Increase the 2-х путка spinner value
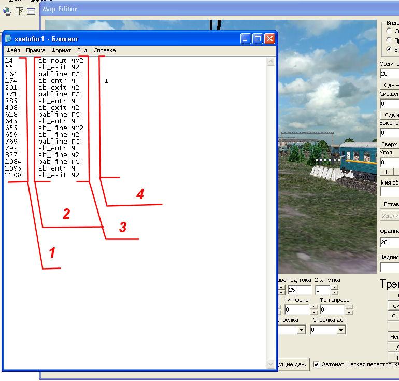The height and width of the screenshot is (381, 399). click(x=334, y=287)
